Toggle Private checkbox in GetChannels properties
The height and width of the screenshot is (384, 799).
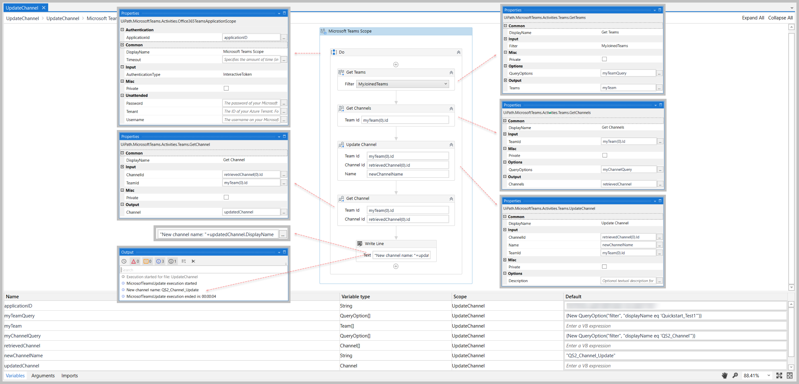pyautogui.click(x=605, y=155)
